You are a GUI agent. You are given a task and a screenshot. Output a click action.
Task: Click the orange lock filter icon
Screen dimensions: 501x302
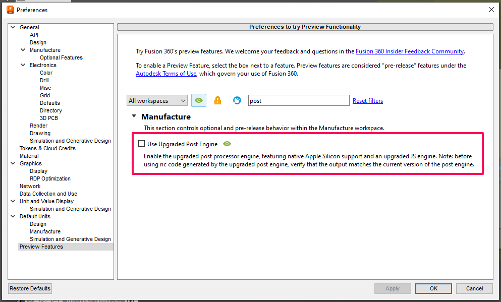point(217,100)
